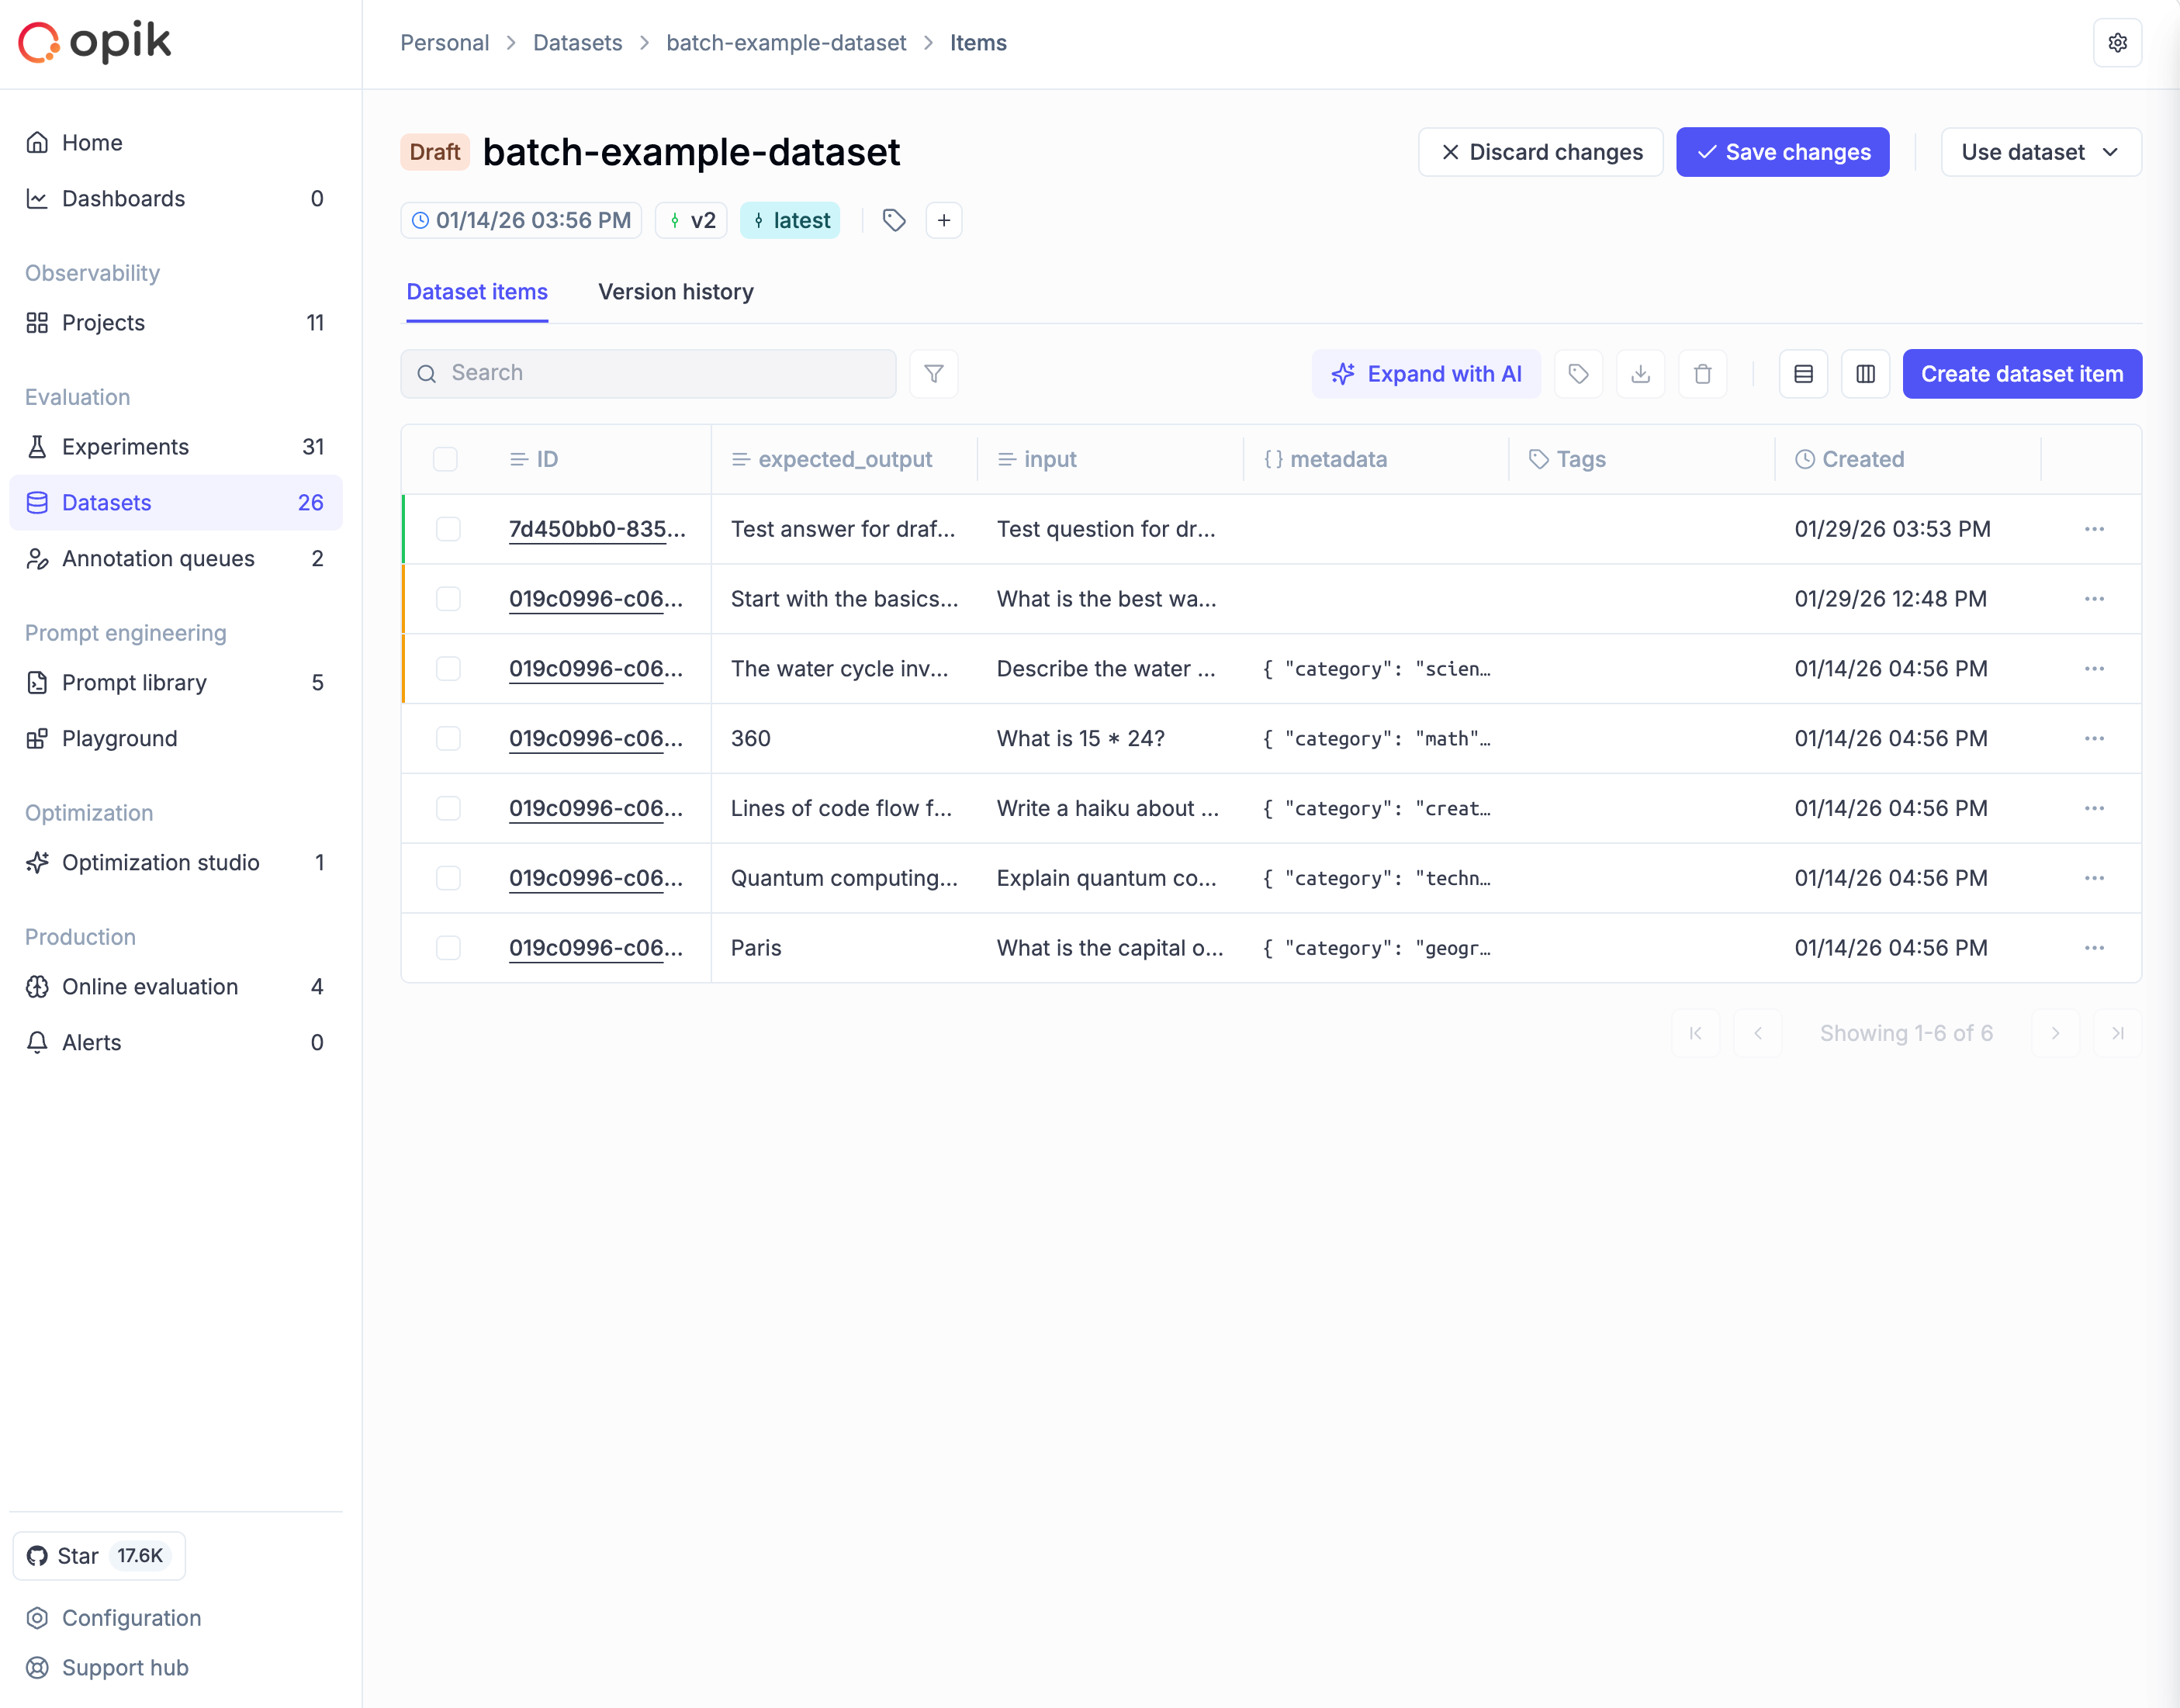The width and height of the screenshot is (2180, 1708).
Task: Click the Discard changes button
Action: (x=1540, y=152)
